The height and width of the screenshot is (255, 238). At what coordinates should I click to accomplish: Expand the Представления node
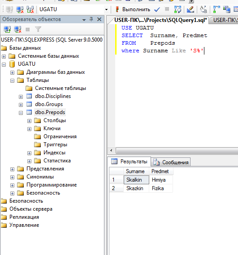click(x=13, y=169)
